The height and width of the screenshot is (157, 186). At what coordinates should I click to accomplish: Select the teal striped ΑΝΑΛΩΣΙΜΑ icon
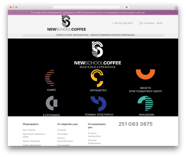tap(145, 103)
